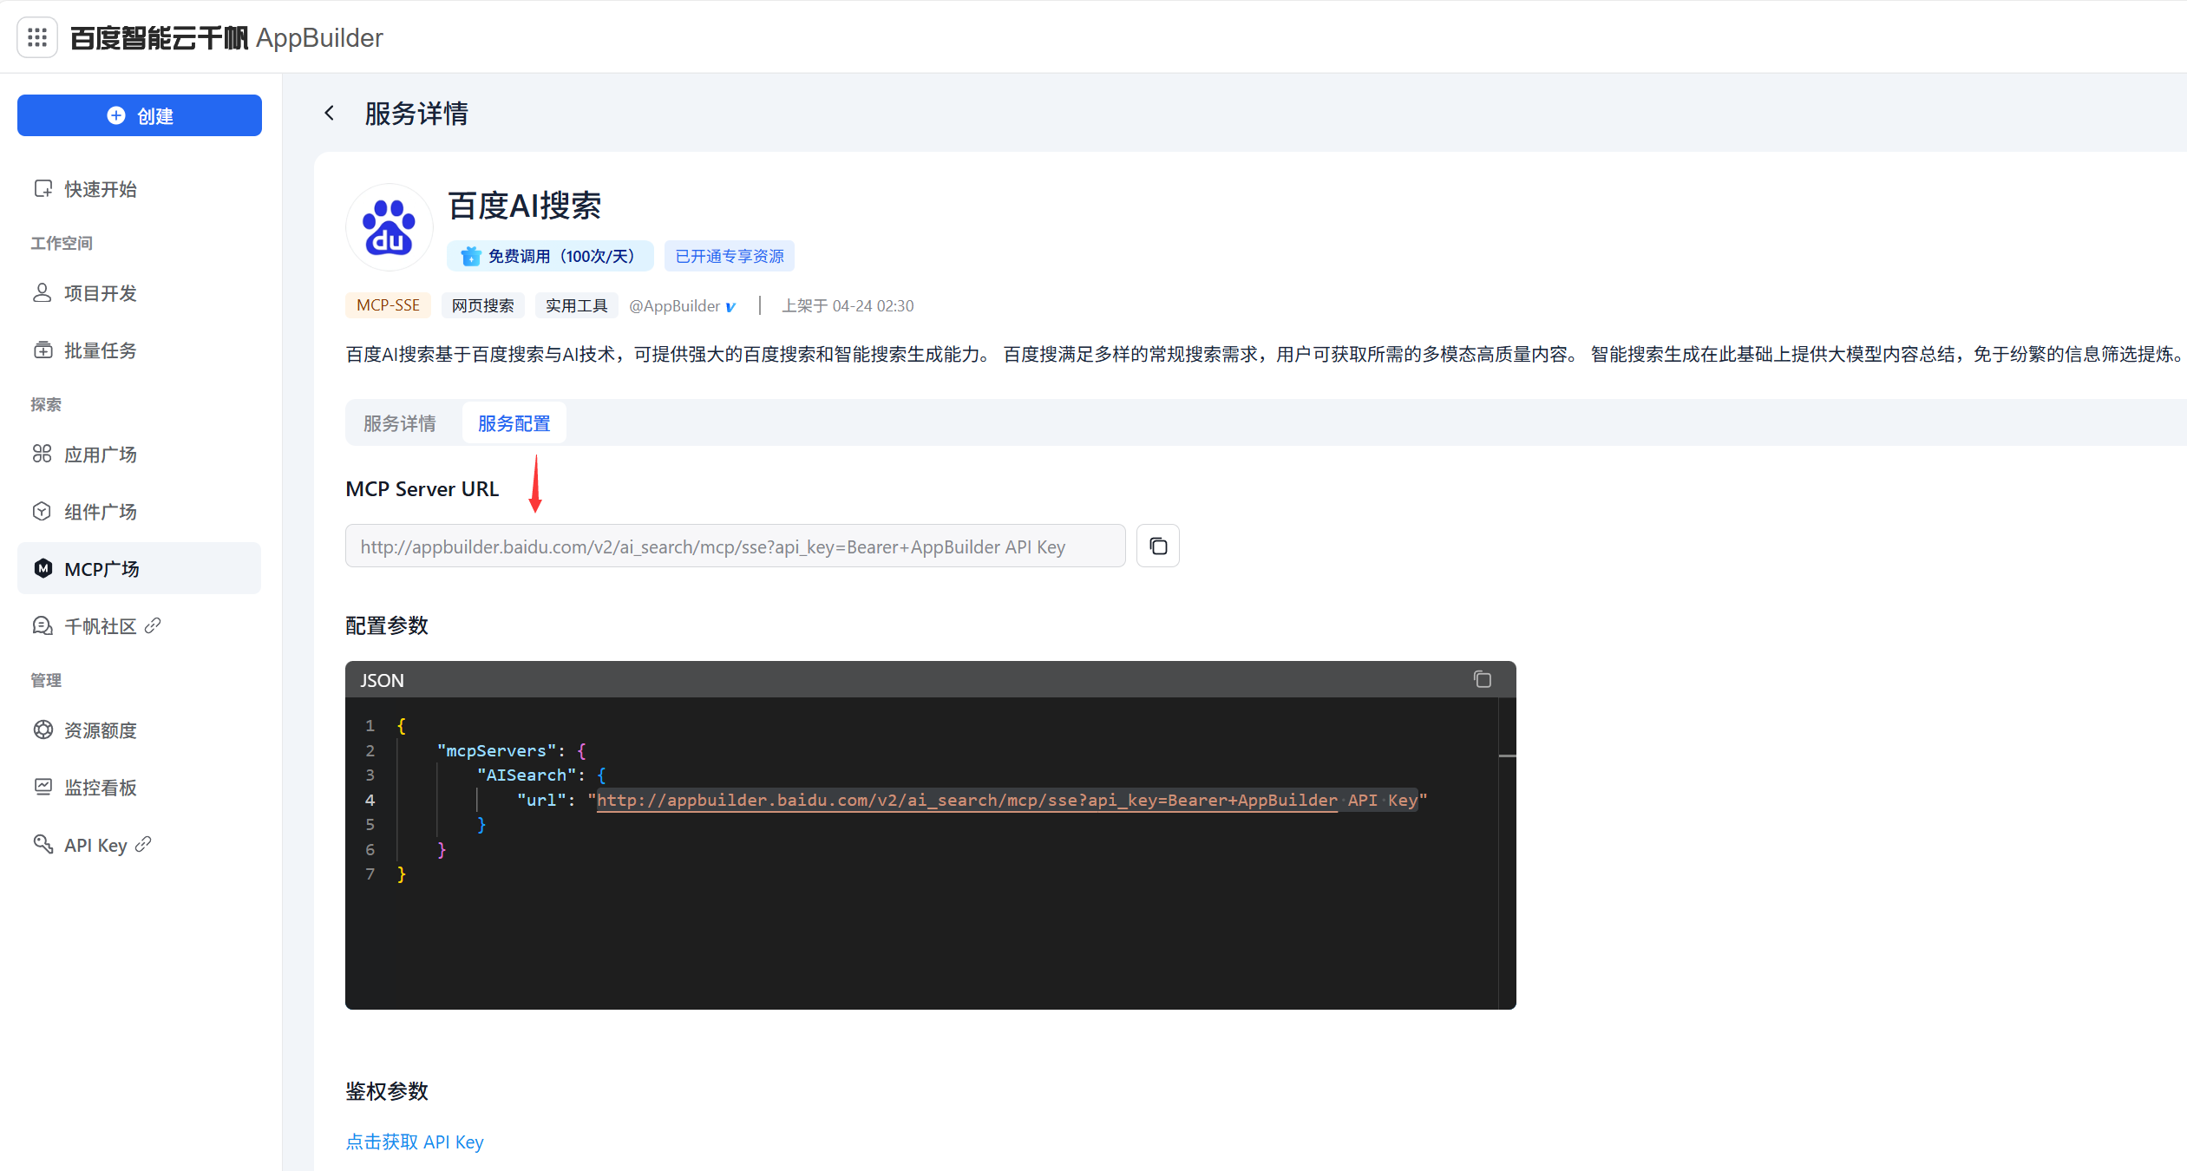Screen dimensions: 2187x1171
Task: Click the Baidu AI搜索 paw logo
Action: (389, 228)
